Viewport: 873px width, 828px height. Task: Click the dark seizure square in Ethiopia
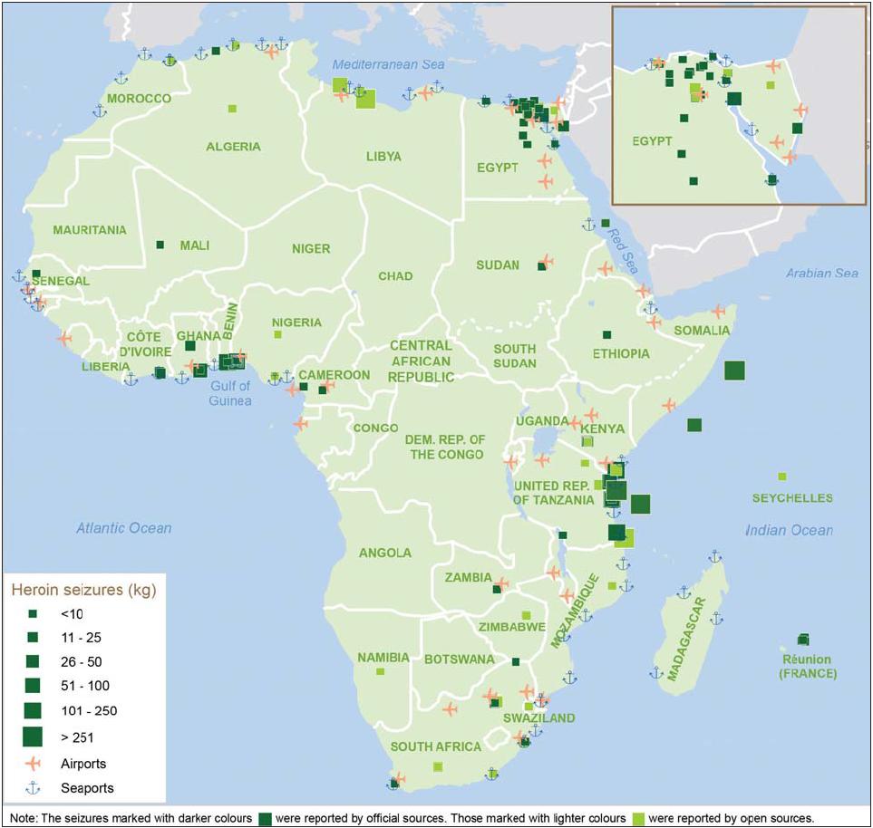point(606,334)
